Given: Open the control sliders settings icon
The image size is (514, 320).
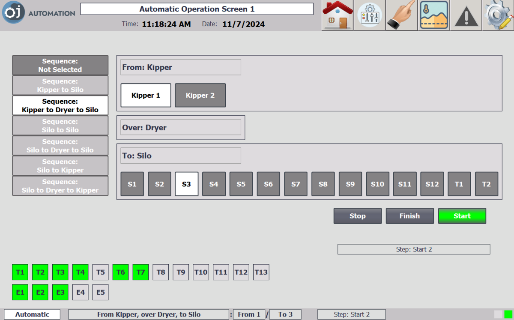Looking at the screenshot, I should [369, 15].
